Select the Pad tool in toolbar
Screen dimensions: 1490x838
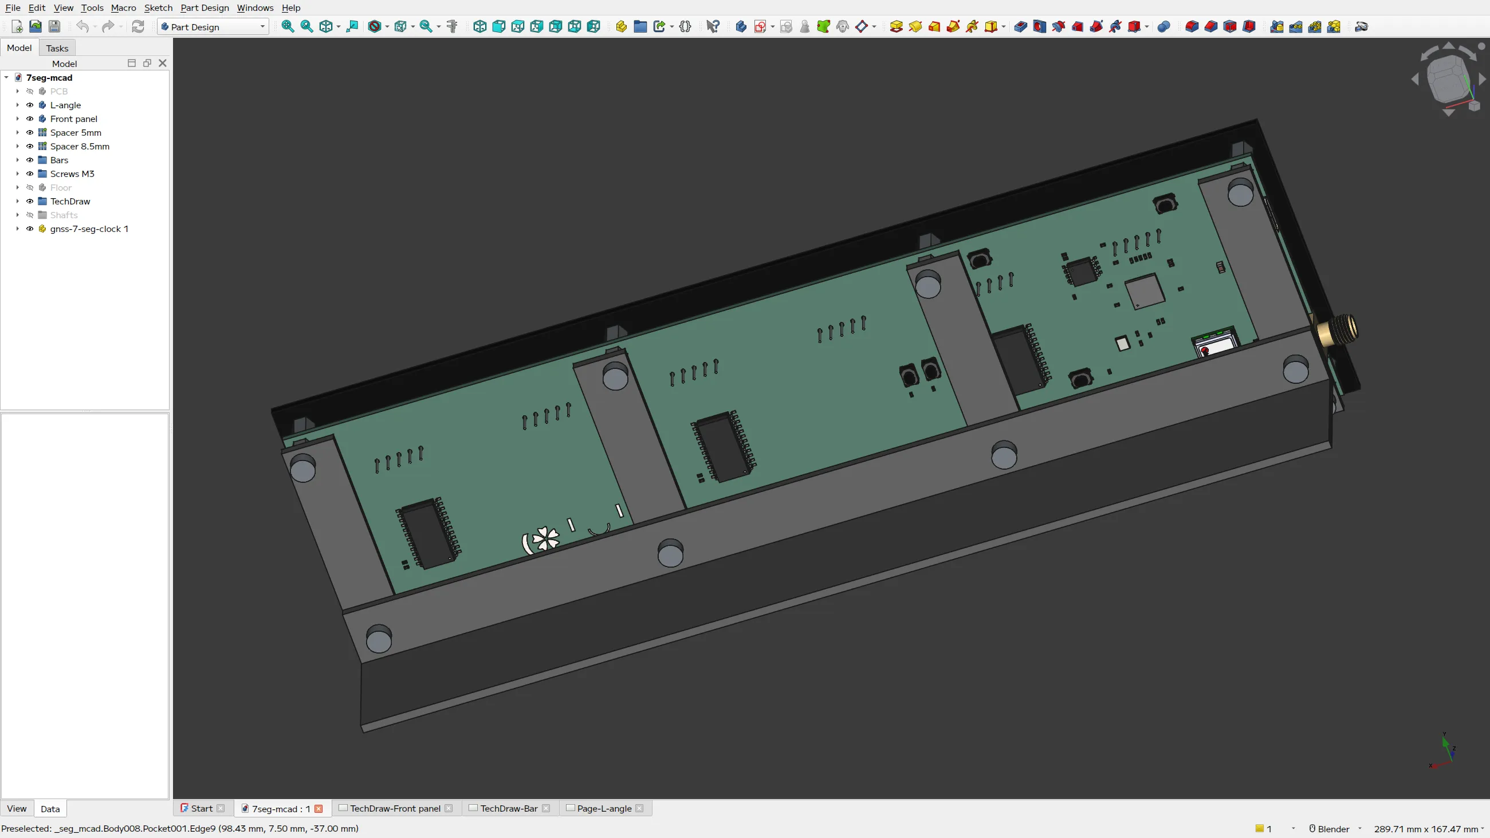click(896, 26)
